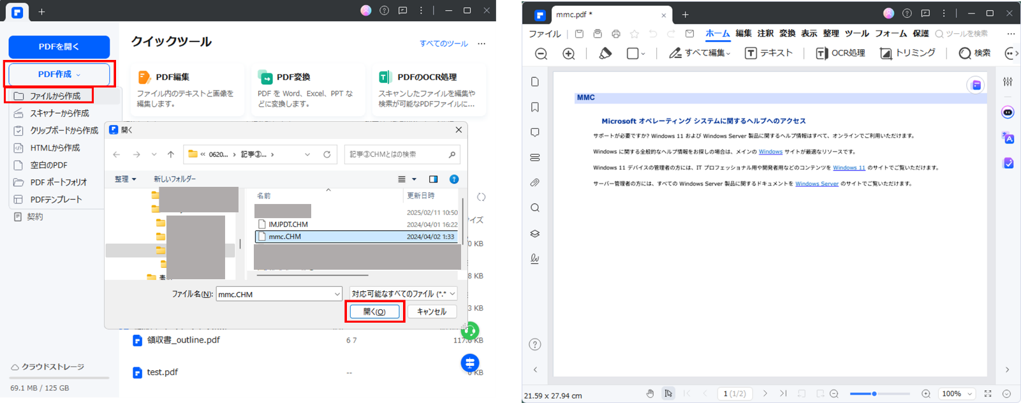Open the ファイル menu
The image size is (1021, 403).
(x=545, y=34)
